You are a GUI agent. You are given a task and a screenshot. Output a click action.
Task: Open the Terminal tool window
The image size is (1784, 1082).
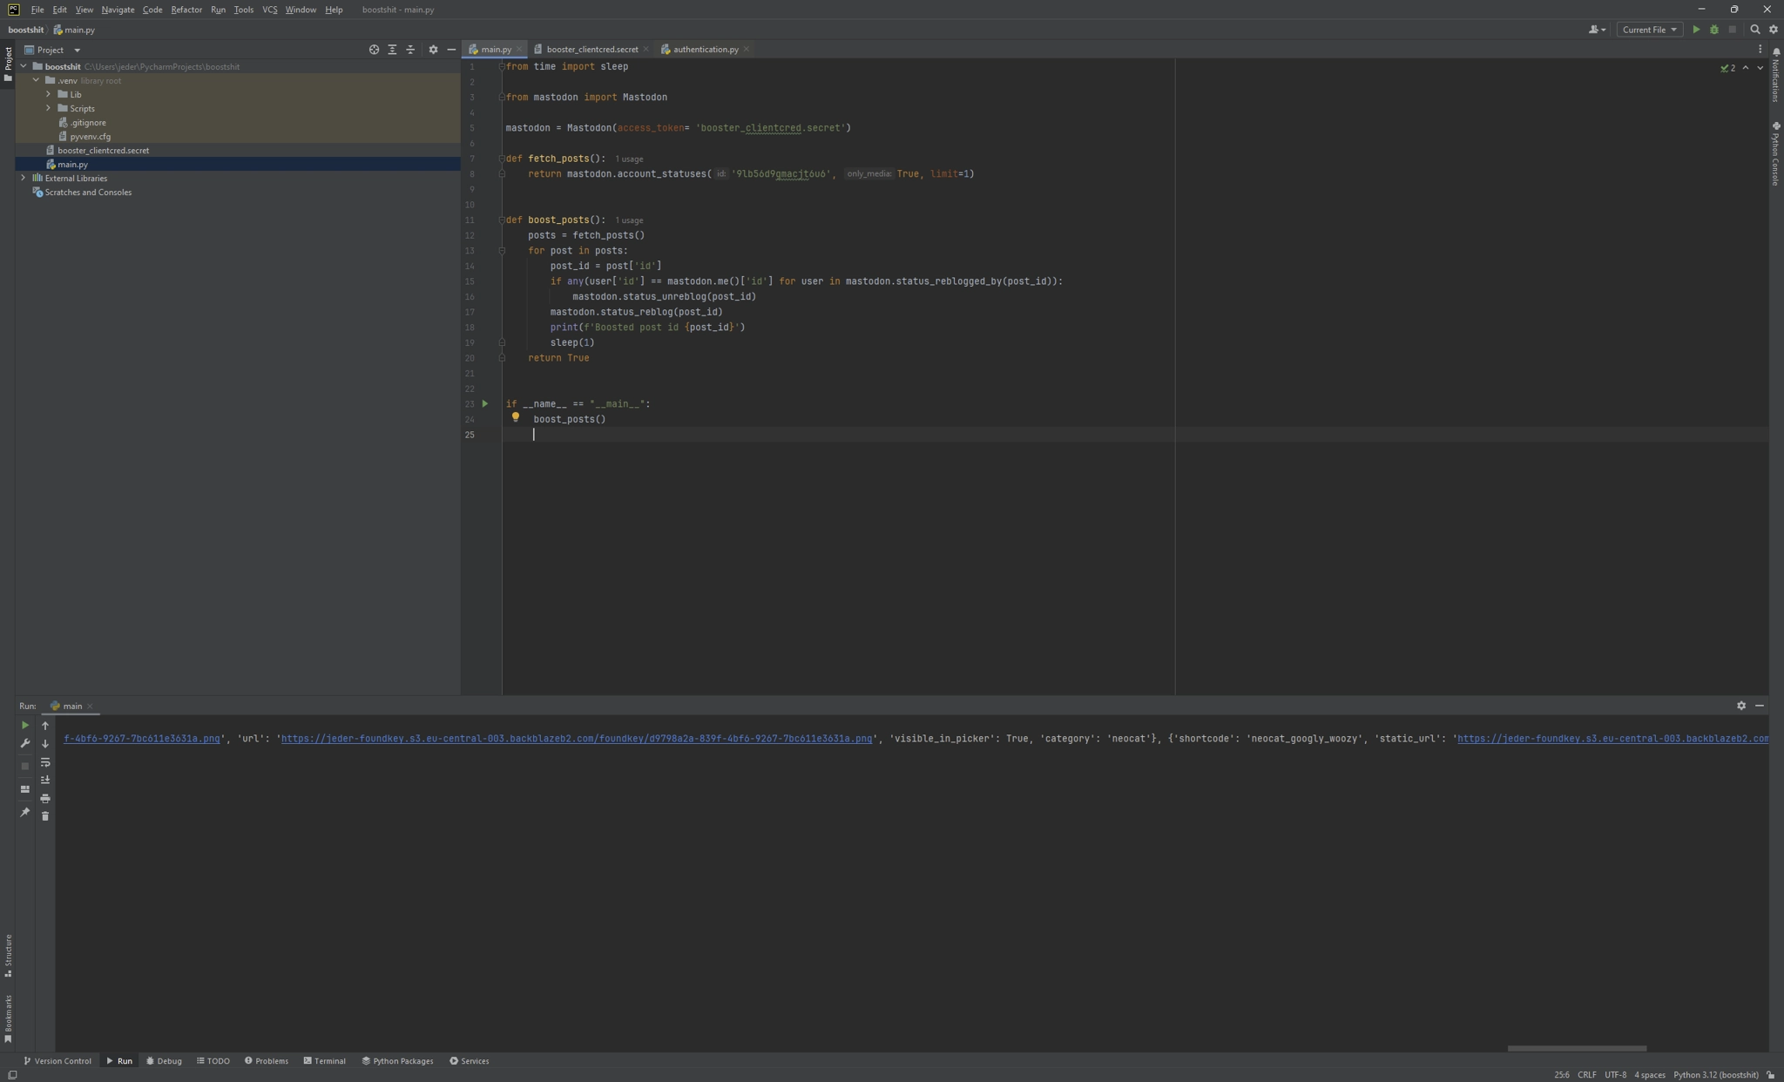(x=324, y=1060)
